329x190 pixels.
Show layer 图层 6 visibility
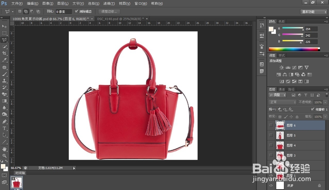[x=271, y=125]
